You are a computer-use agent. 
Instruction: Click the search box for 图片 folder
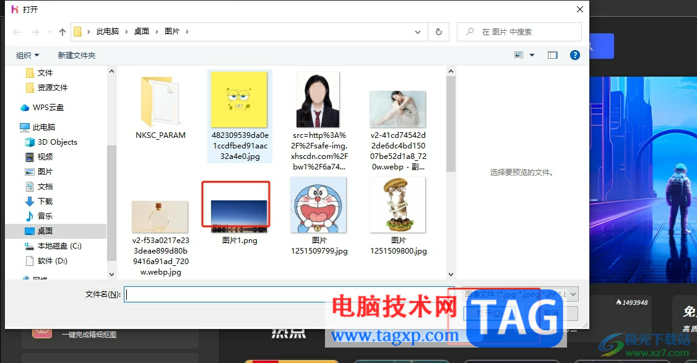click(x=519, y=32)
